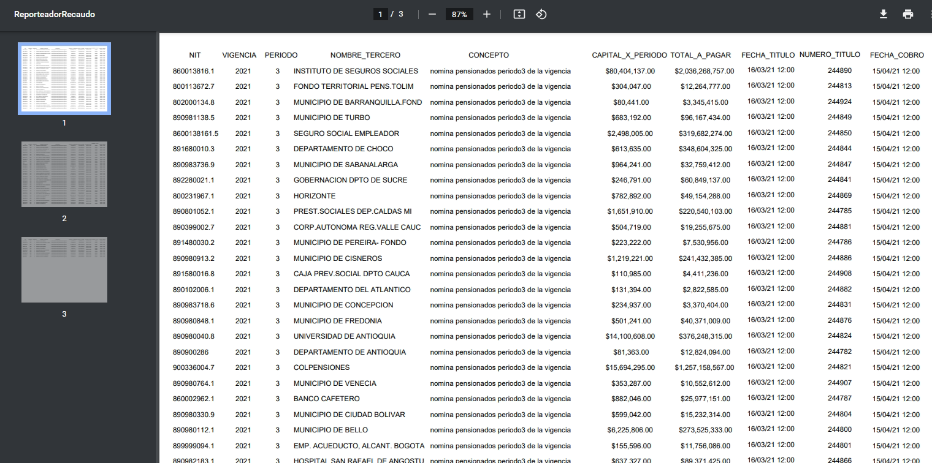Click the zoom out minus icon

(x=432, y=14)
